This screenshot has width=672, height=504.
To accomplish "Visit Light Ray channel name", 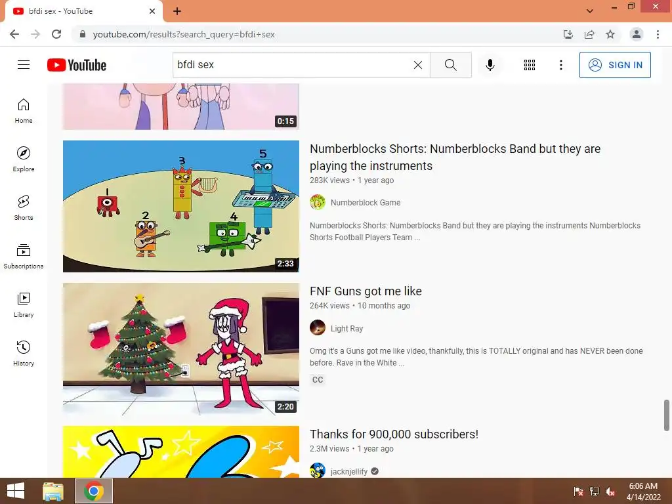I will pyautogui.click(x=346, y=328).
